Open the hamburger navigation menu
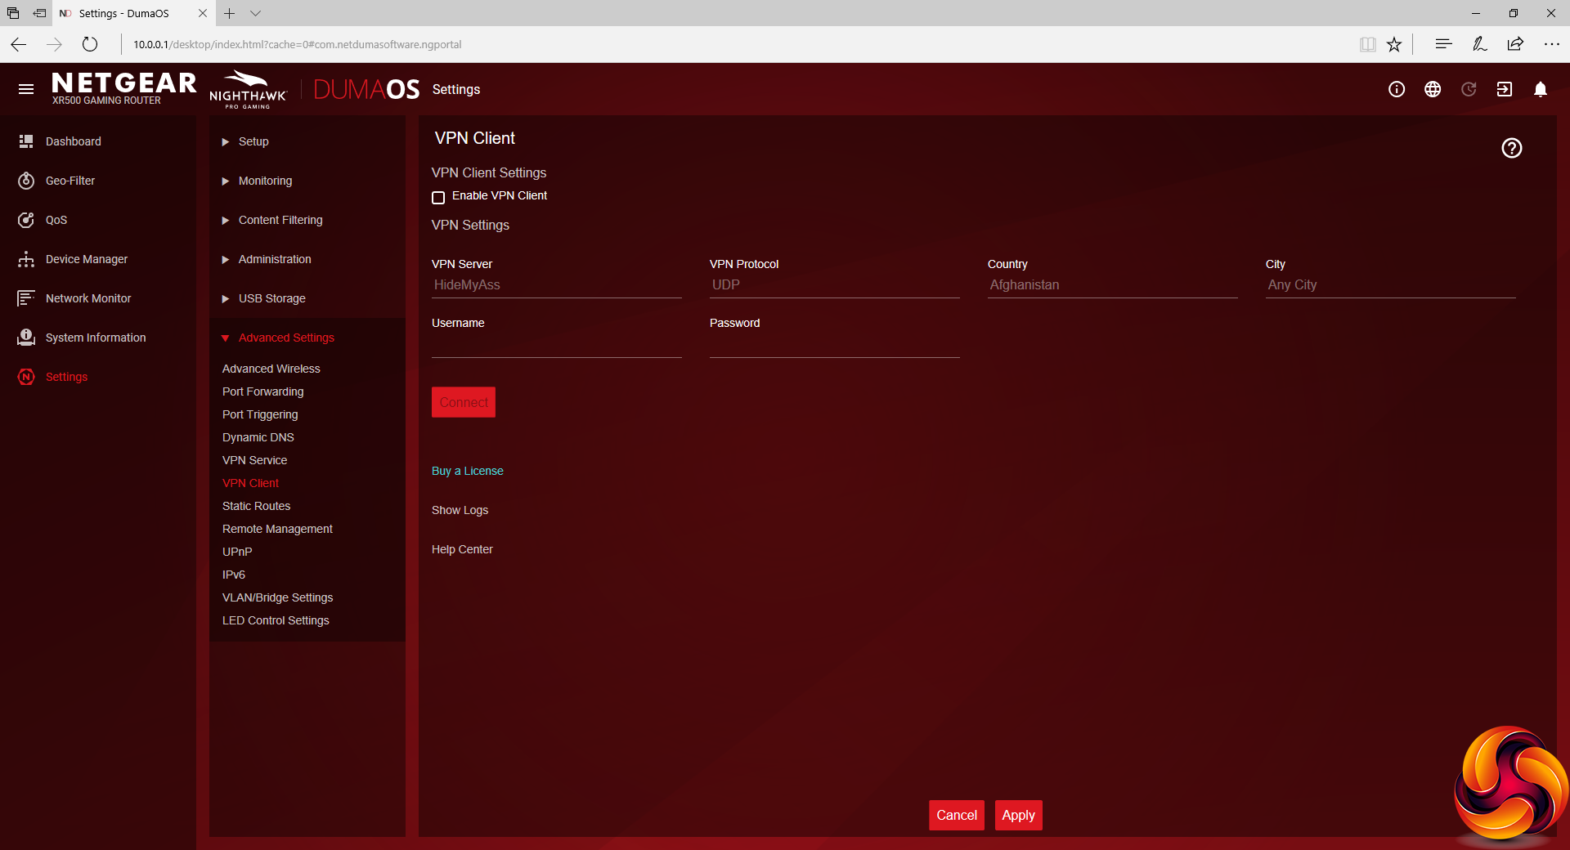1570x850 pixels. click(x=26, y=89)
